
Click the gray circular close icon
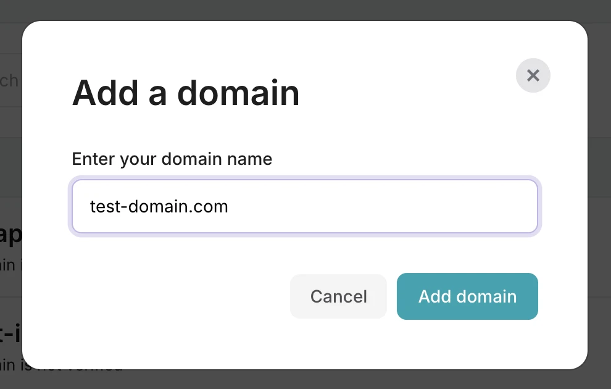[533, 75]
